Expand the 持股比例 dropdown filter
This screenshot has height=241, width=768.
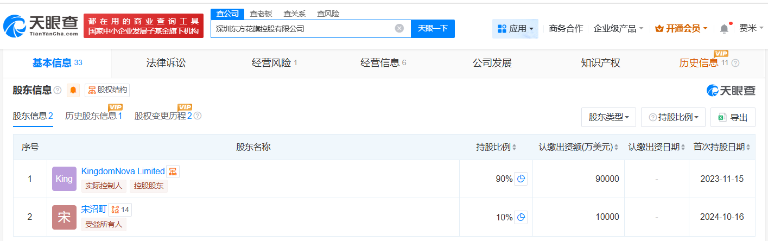673,117
